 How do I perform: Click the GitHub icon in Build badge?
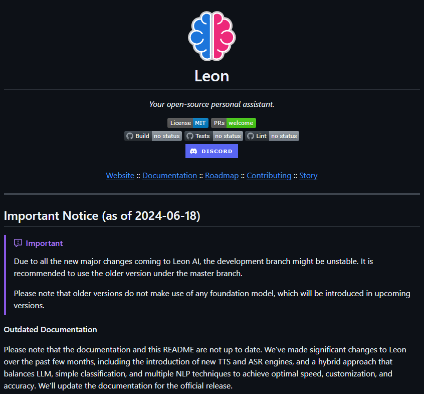[130, 136]
